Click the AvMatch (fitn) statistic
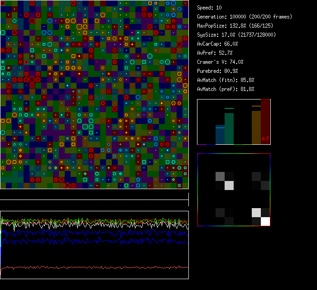 pos(226,80)
